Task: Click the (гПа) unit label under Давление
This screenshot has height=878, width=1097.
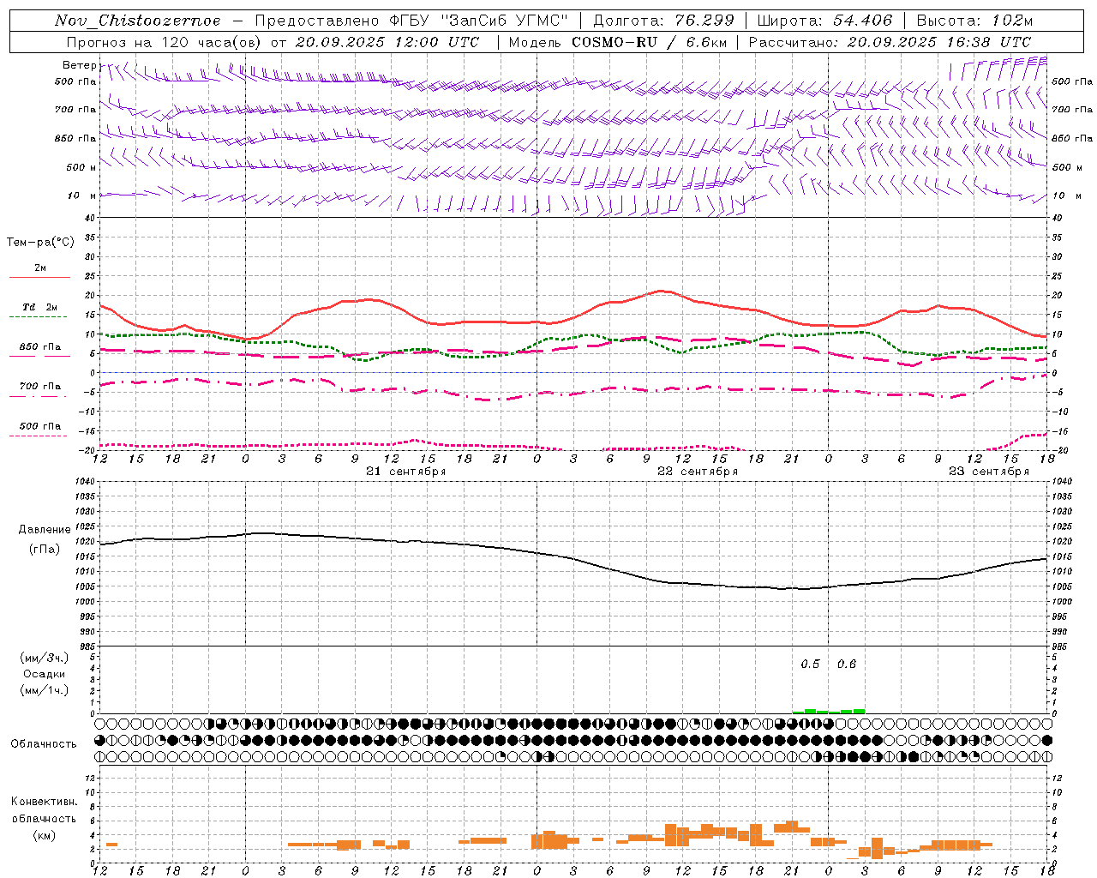Action: pos(45,550)
